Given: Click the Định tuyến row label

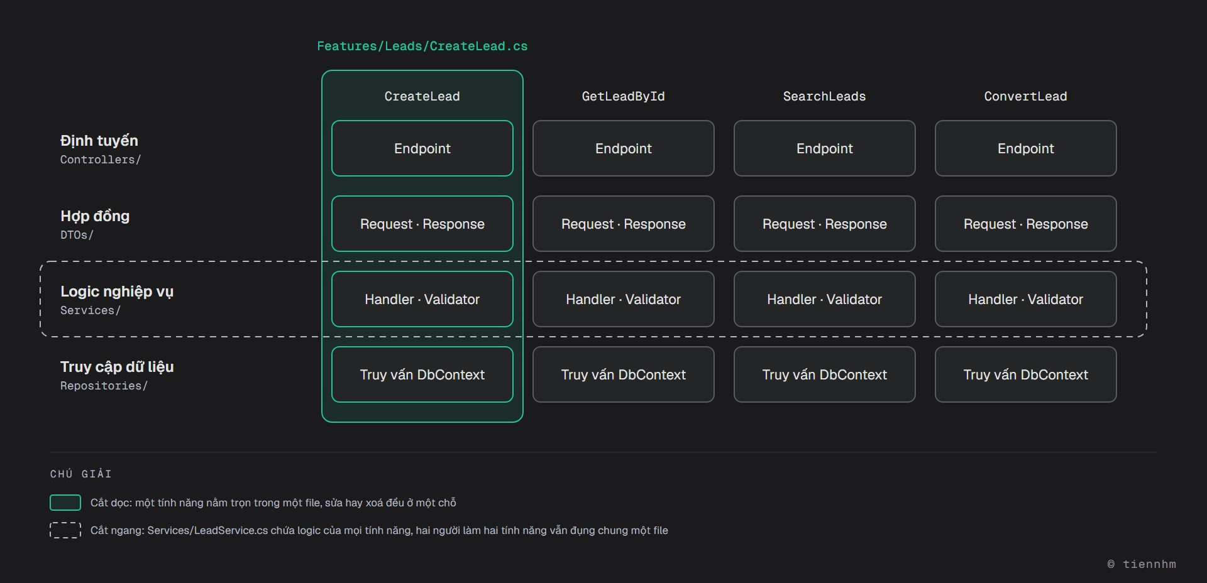Looking at the screenshot, I should [x=99, y=141].
